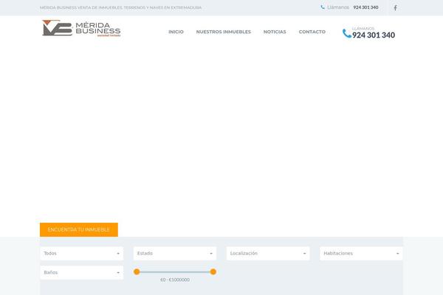Click the small phone icon beside Llámanos
This screenshot has height=295, width=443.
323,7
